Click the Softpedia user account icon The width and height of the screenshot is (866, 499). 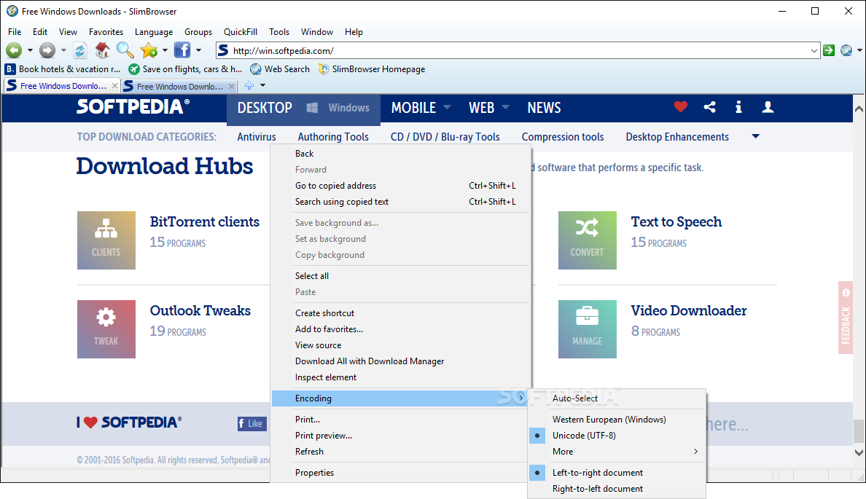click(768, 107)
